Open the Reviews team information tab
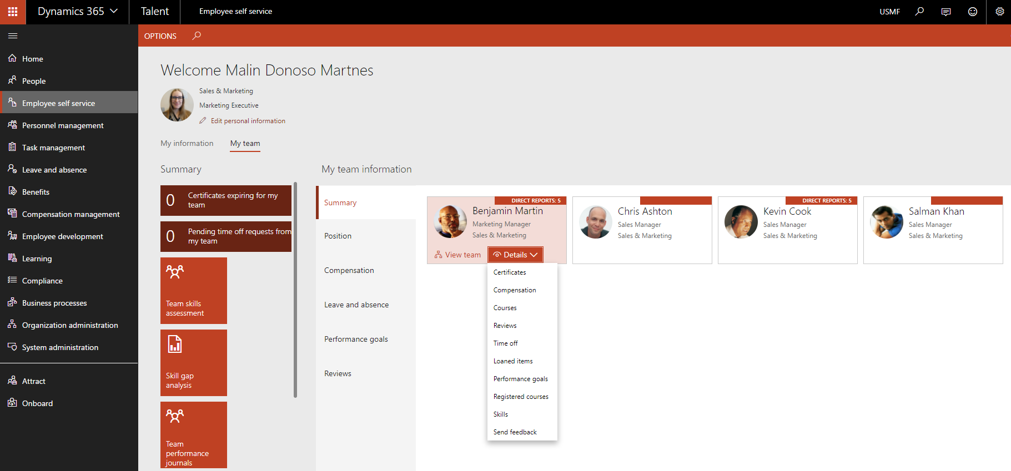This screenshot has height=471, width=1011. coord(366,373)
